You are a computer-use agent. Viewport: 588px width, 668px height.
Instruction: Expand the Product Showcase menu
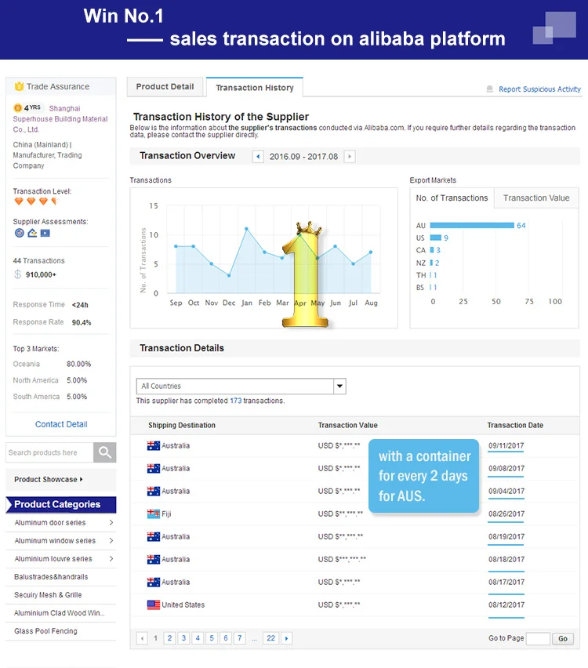(48, 479)
